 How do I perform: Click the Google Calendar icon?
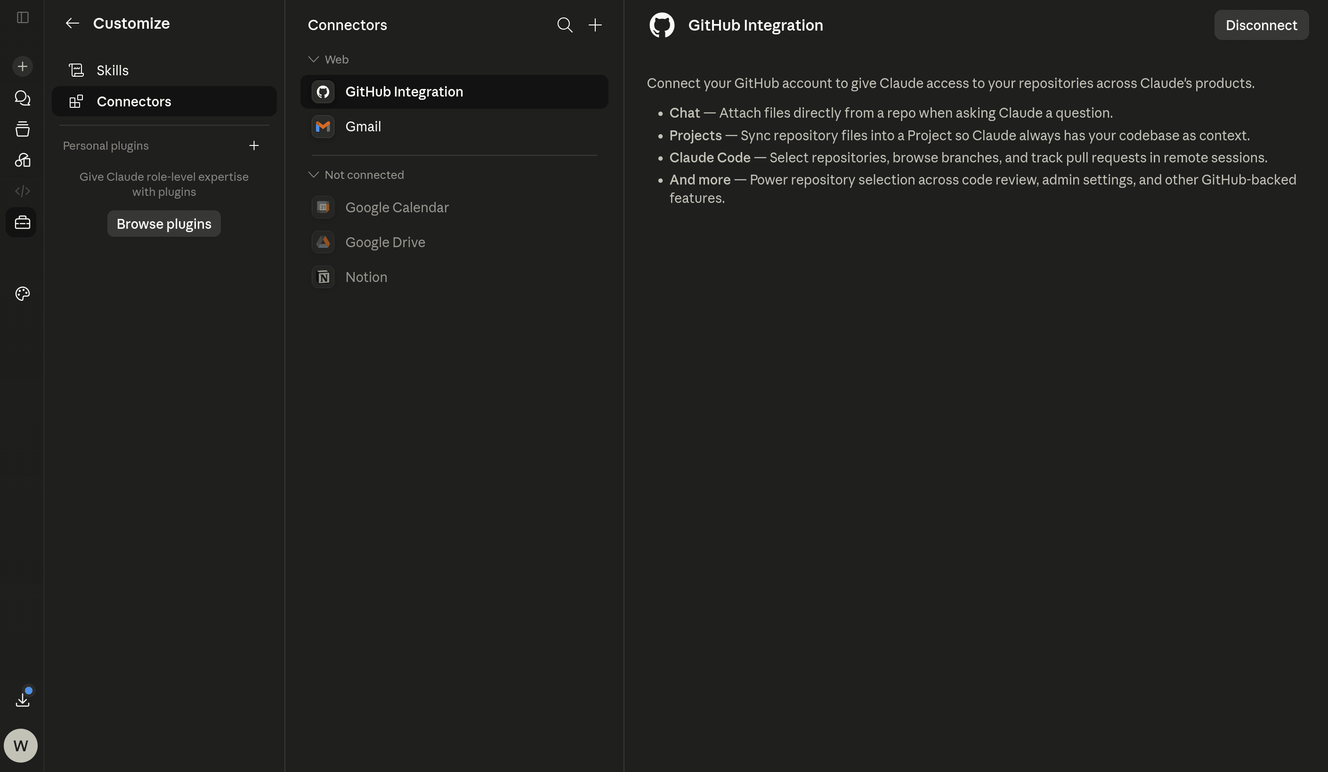coord(323,207)
